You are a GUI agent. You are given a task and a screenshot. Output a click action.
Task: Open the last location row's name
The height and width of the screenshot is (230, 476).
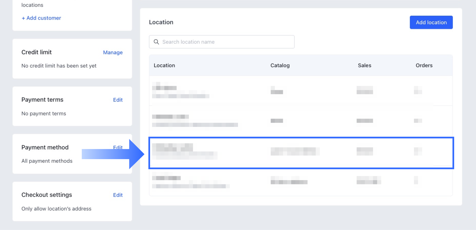tap(167, 178)
